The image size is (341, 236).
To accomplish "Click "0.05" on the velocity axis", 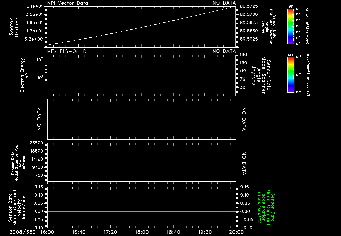I will click(x=39, y=203).
